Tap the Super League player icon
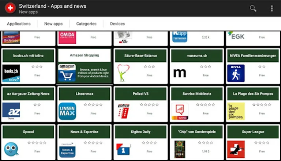The width and height of the screenshot is (281, 161). coord(236,149)
